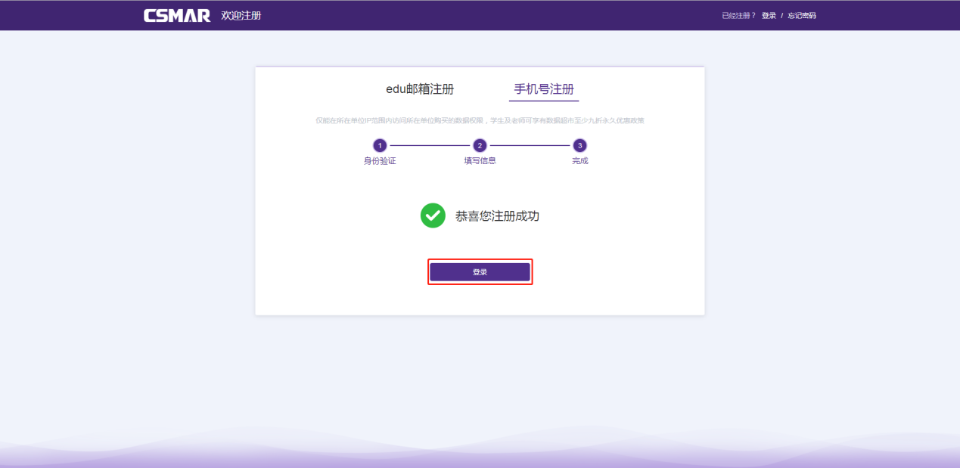Click the grey IP access notice text
The image size is (960, 468).
pyautogui.click(x=480, y=121)
